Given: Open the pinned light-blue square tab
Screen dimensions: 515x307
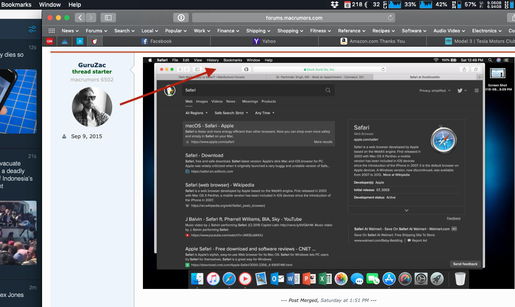Looking at the screenshot, I should coord(80,41).
